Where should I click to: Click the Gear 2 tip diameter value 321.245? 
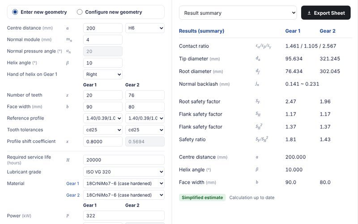(330, 59)
